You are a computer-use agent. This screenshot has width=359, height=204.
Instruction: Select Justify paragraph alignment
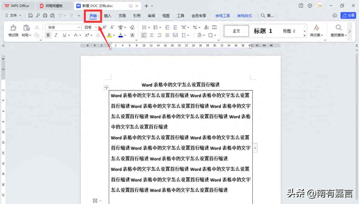tap(167, 35)
